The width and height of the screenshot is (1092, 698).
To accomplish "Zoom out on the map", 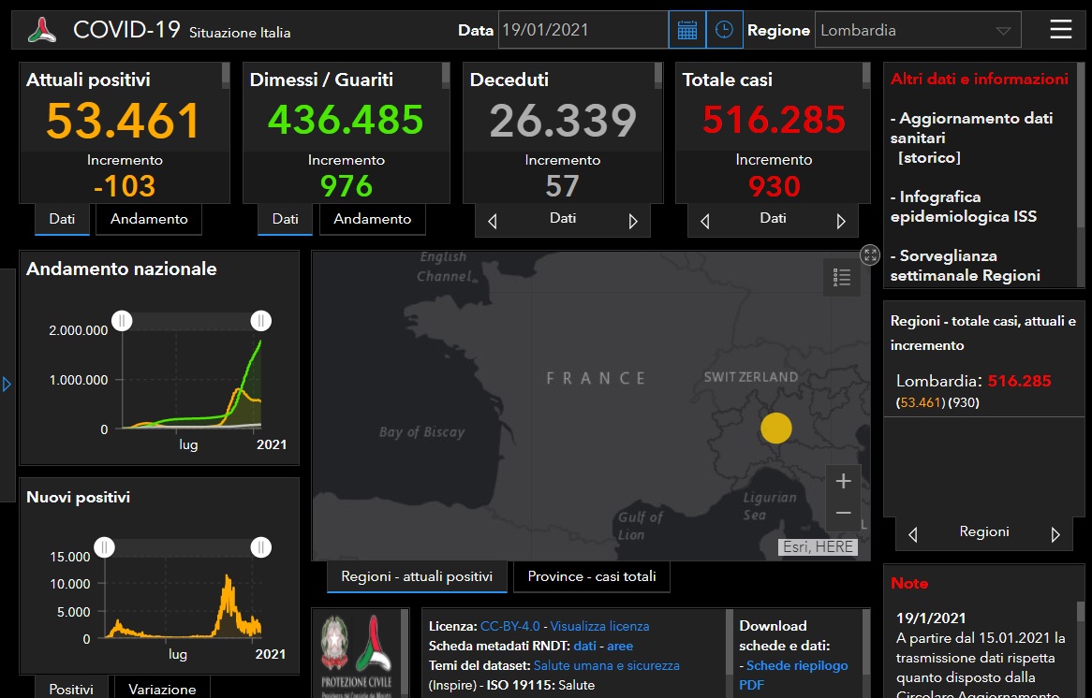I will (x=843, y=513).
